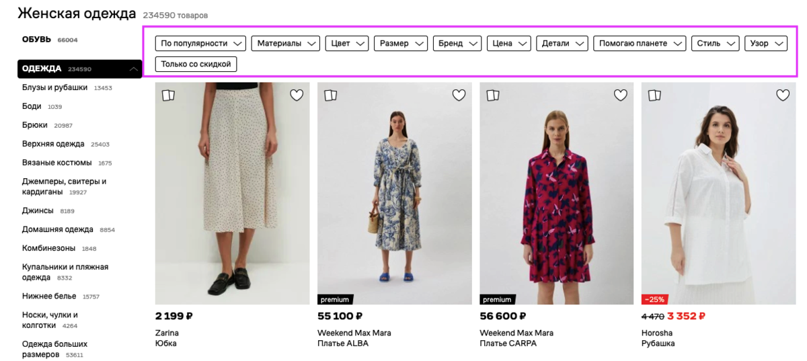Click the heart on the CARPA dress
807x361 pixels.
click(621, 95)
